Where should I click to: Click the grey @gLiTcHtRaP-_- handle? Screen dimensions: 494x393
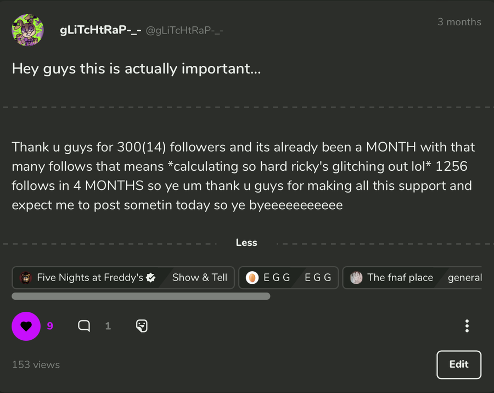point(184,31)
